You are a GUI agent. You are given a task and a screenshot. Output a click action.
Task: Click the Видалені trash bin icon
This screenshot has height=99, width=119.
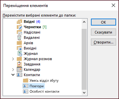pos(19,38)
